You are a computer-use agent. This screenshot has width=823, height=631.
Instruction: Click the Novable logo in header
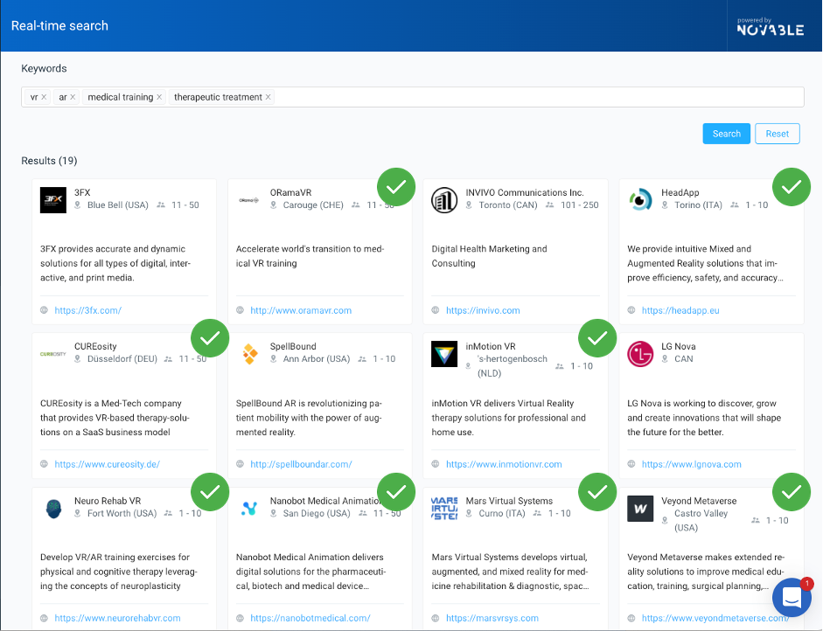point(770,27)
